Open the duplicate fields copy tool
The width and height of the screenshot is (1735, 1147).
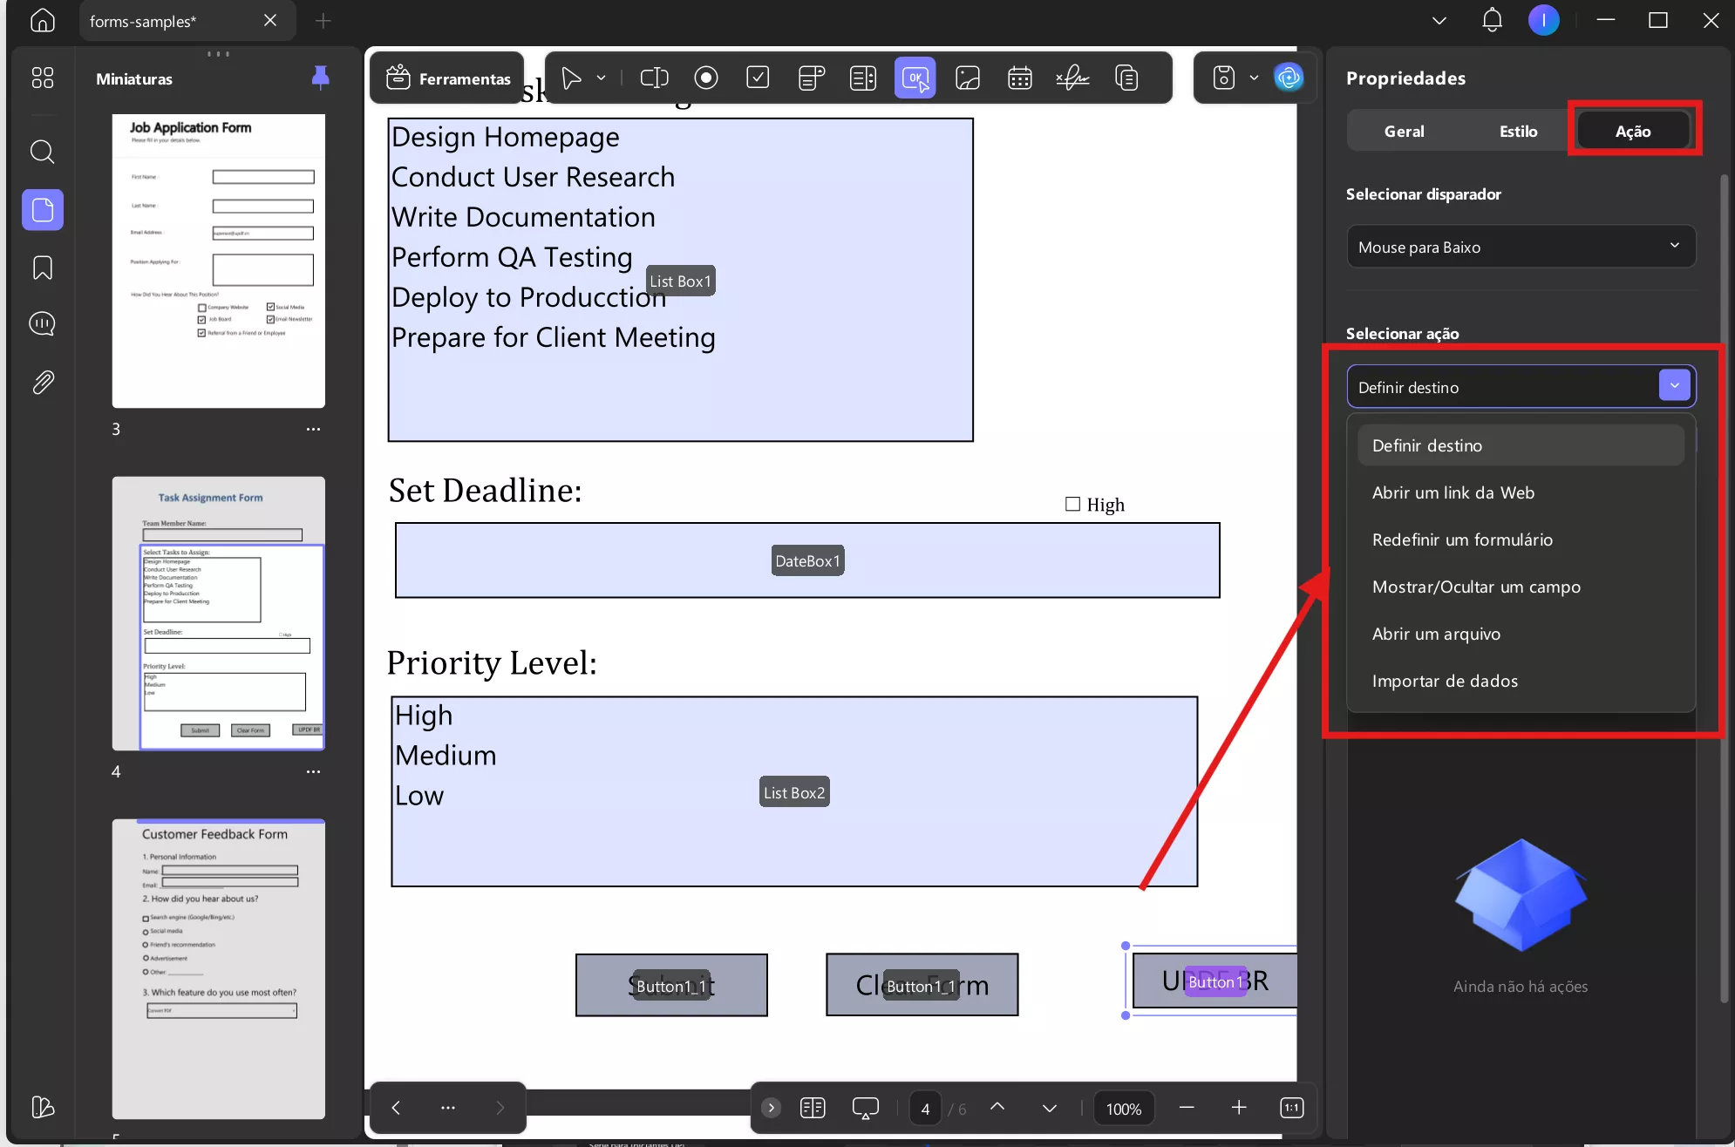pyautogui.click(x=1126, y=78)
